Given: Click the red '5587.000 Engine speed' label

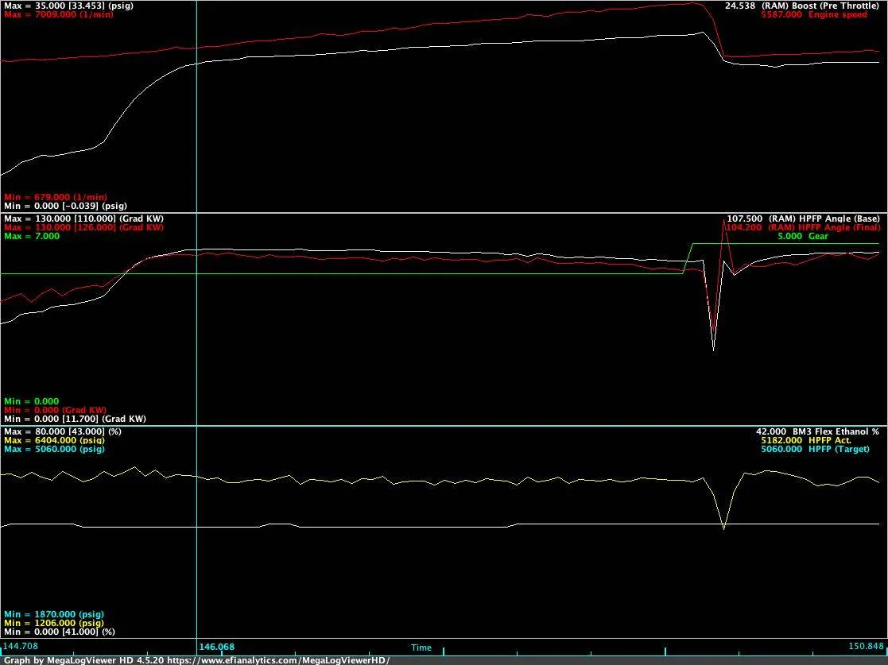Looking at the screenshot, I should click(x=814, y=15).
